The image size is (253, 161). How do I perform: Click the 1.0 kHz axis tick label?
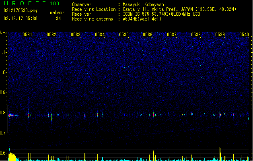click(x=3, y=72)
